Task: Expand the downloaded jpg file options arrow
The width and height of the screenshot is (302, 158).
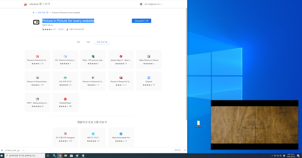Action: coord(23,150)
